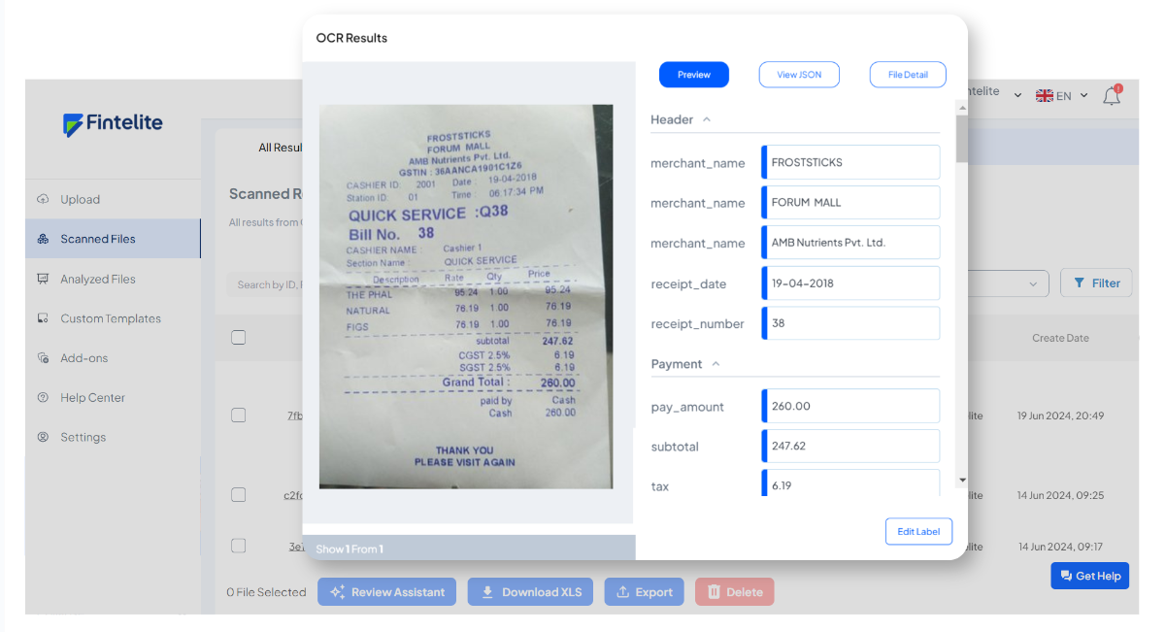Viewport: 1166px width, 632px height.
Task: Click the receipt image preview
Action: pyautogui.click(x=466, y=296)
